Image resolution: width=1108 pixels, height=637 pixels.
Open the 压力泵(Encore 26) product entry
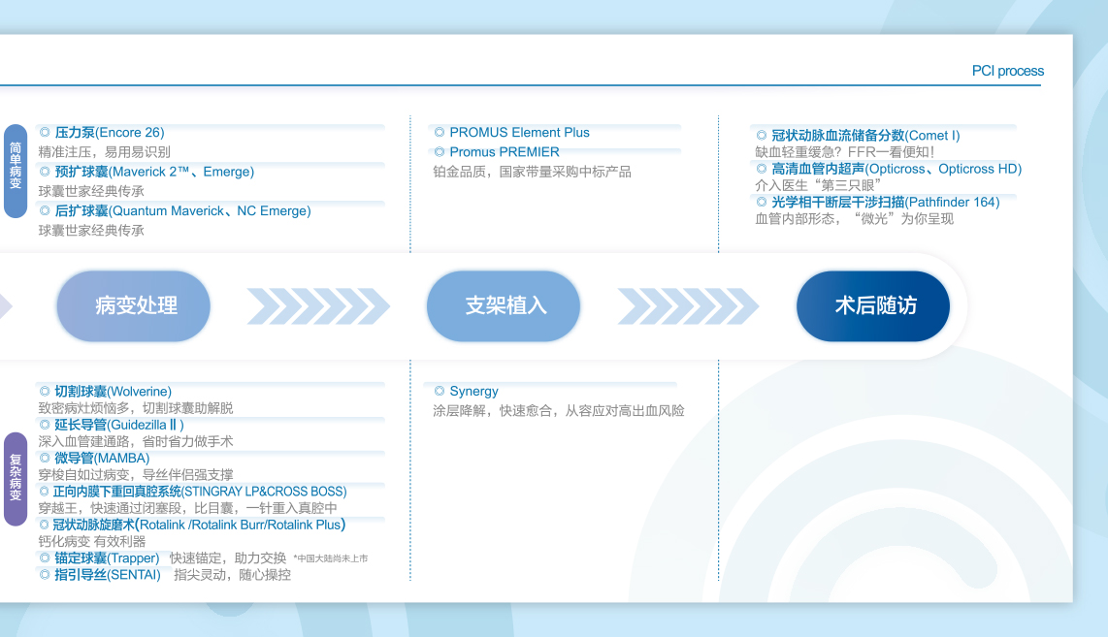[x=110, y=132]
